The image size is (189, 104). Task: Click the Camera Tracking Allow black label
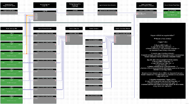point(75,5)
